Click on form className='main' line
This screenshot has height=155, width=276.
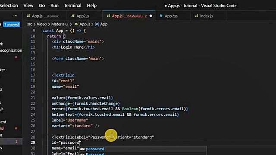(x=78, y=59)
